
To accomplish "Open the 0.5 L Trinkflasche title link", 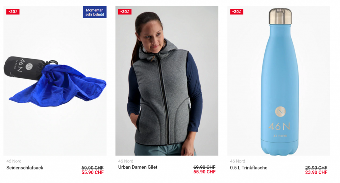I will pyautogui.click(x=248, y=168).
